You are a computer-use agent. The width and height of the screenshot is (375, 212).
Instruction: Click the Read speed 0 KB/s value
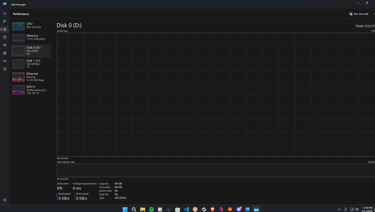click(x=64, y=199)
